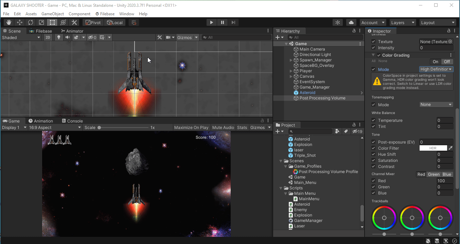
Task: Step one frame forward
Action: tap(233, 22)
